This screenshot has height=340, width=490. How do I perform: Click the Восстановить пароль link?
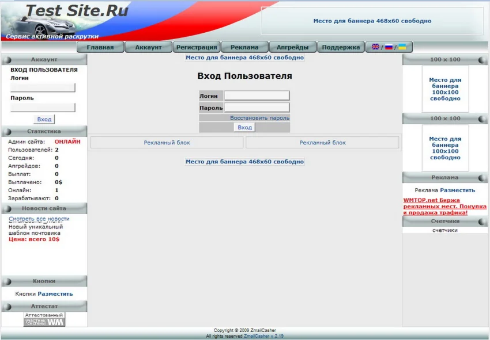(x=259, y=118)
